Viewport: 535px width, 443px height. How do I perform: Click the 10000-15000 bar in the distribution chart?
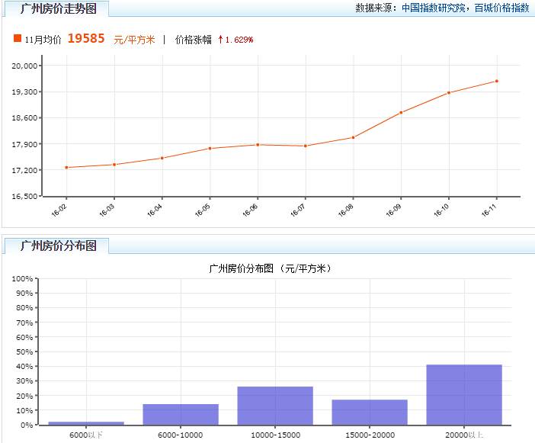point(275,406)
